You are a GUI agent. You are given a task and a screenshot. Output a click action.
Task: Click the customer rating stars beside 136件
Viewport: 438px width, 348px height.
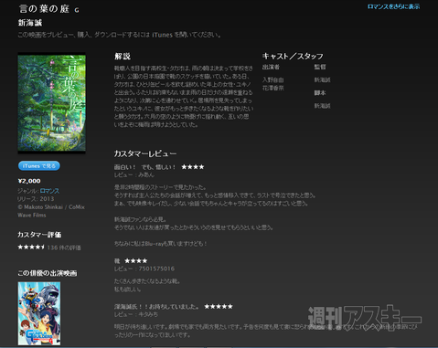(x=31, y=247)
